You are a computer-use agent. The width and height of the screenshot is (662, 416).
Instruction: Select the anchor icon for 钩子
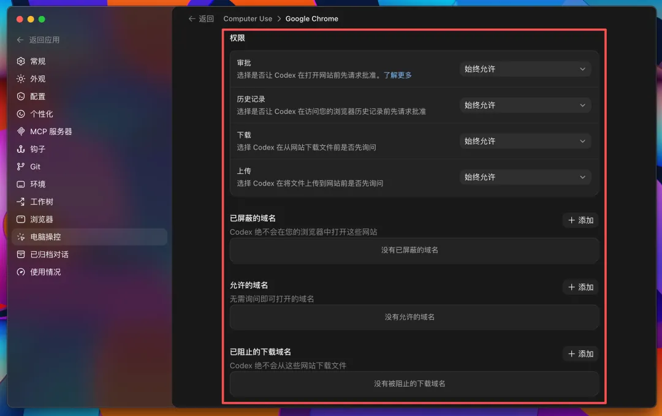pos(21,149)
